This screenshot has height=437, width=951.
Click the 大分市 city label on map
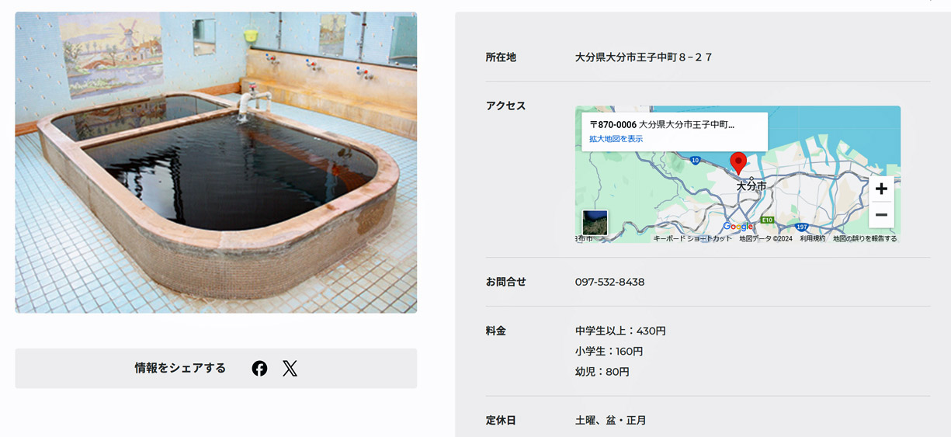pos(751,186)
